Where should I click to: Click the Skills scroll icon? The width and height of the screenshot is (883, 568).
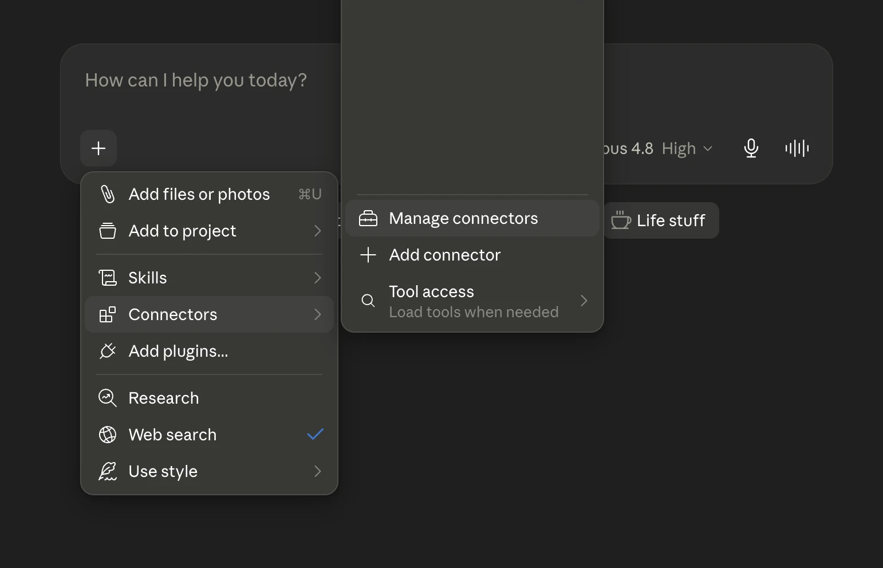click(x=108, y=278)
